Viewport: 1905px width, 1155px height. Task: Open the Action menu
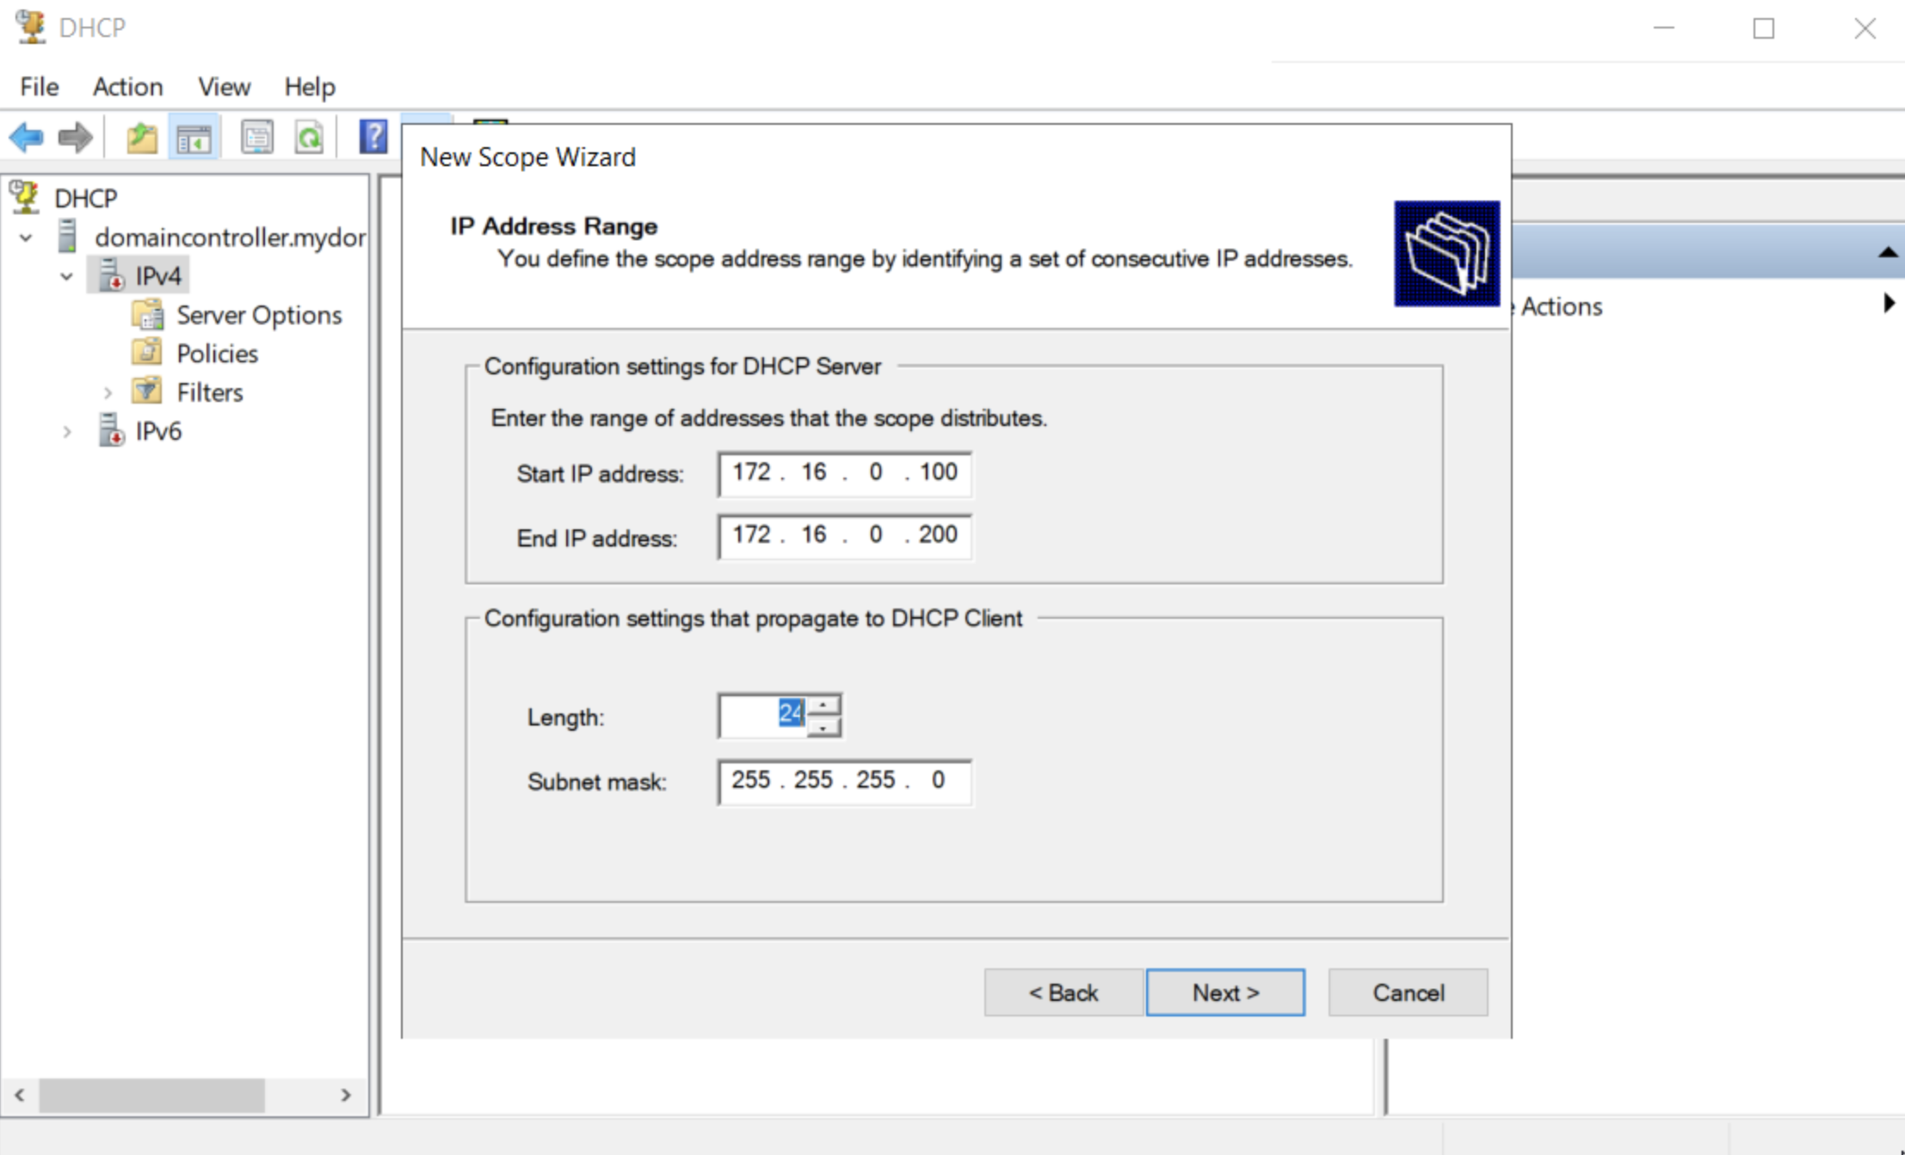(x=127, y=86)
